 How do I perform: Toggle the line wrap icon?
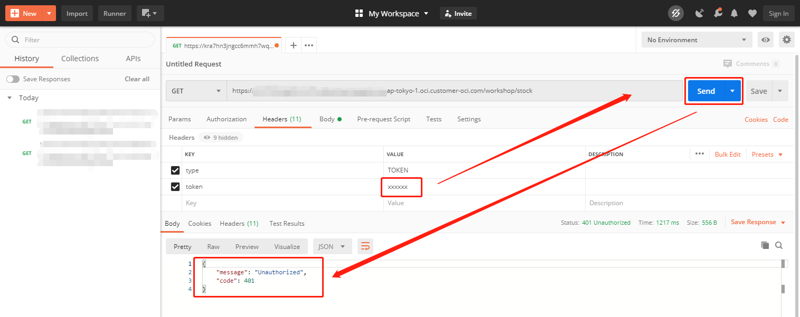point(365,246)
